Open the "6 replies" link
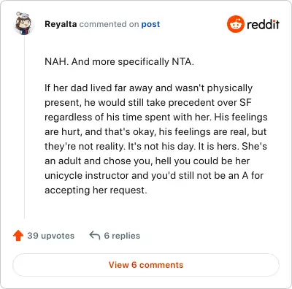The image size is (292, 289). (122, 236)
